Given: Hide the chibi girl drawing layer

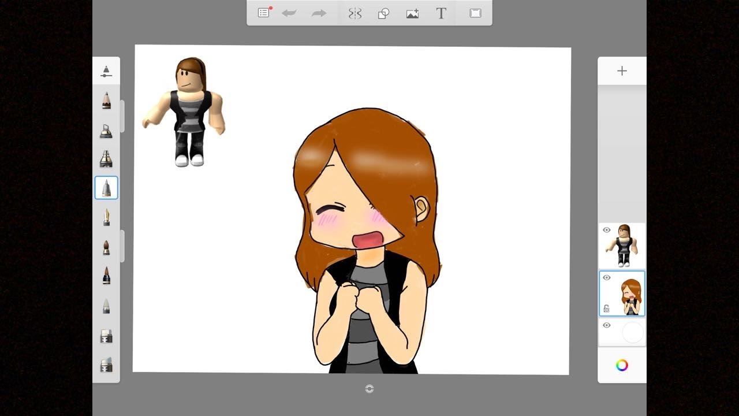Looking at the screenshot, I should pyautogui.click(x=606, y=278).
